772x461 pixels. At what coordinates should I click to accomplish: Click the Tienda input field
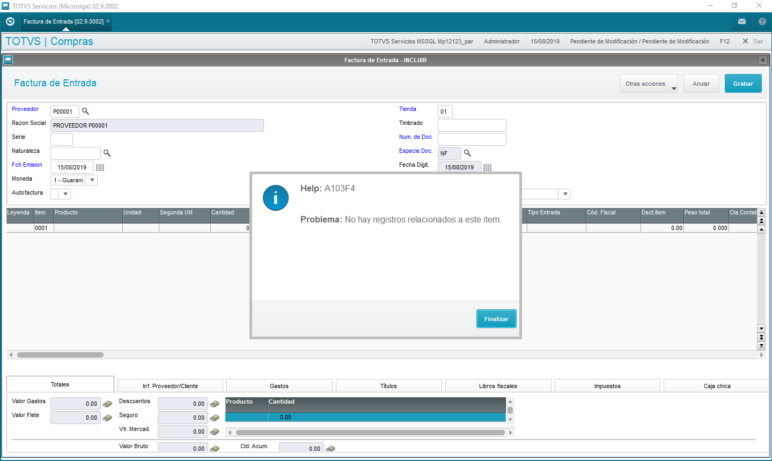point(445,111)
